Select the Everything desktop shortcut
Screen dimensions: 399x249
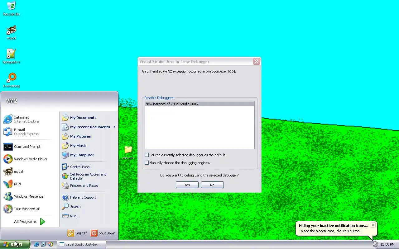coord(11,80)
